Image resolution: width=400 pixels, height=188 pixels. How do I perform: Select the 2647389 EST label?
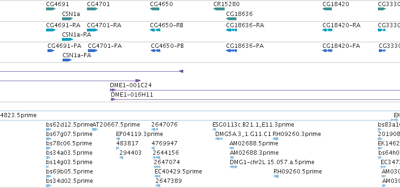[x=169, y=181]
